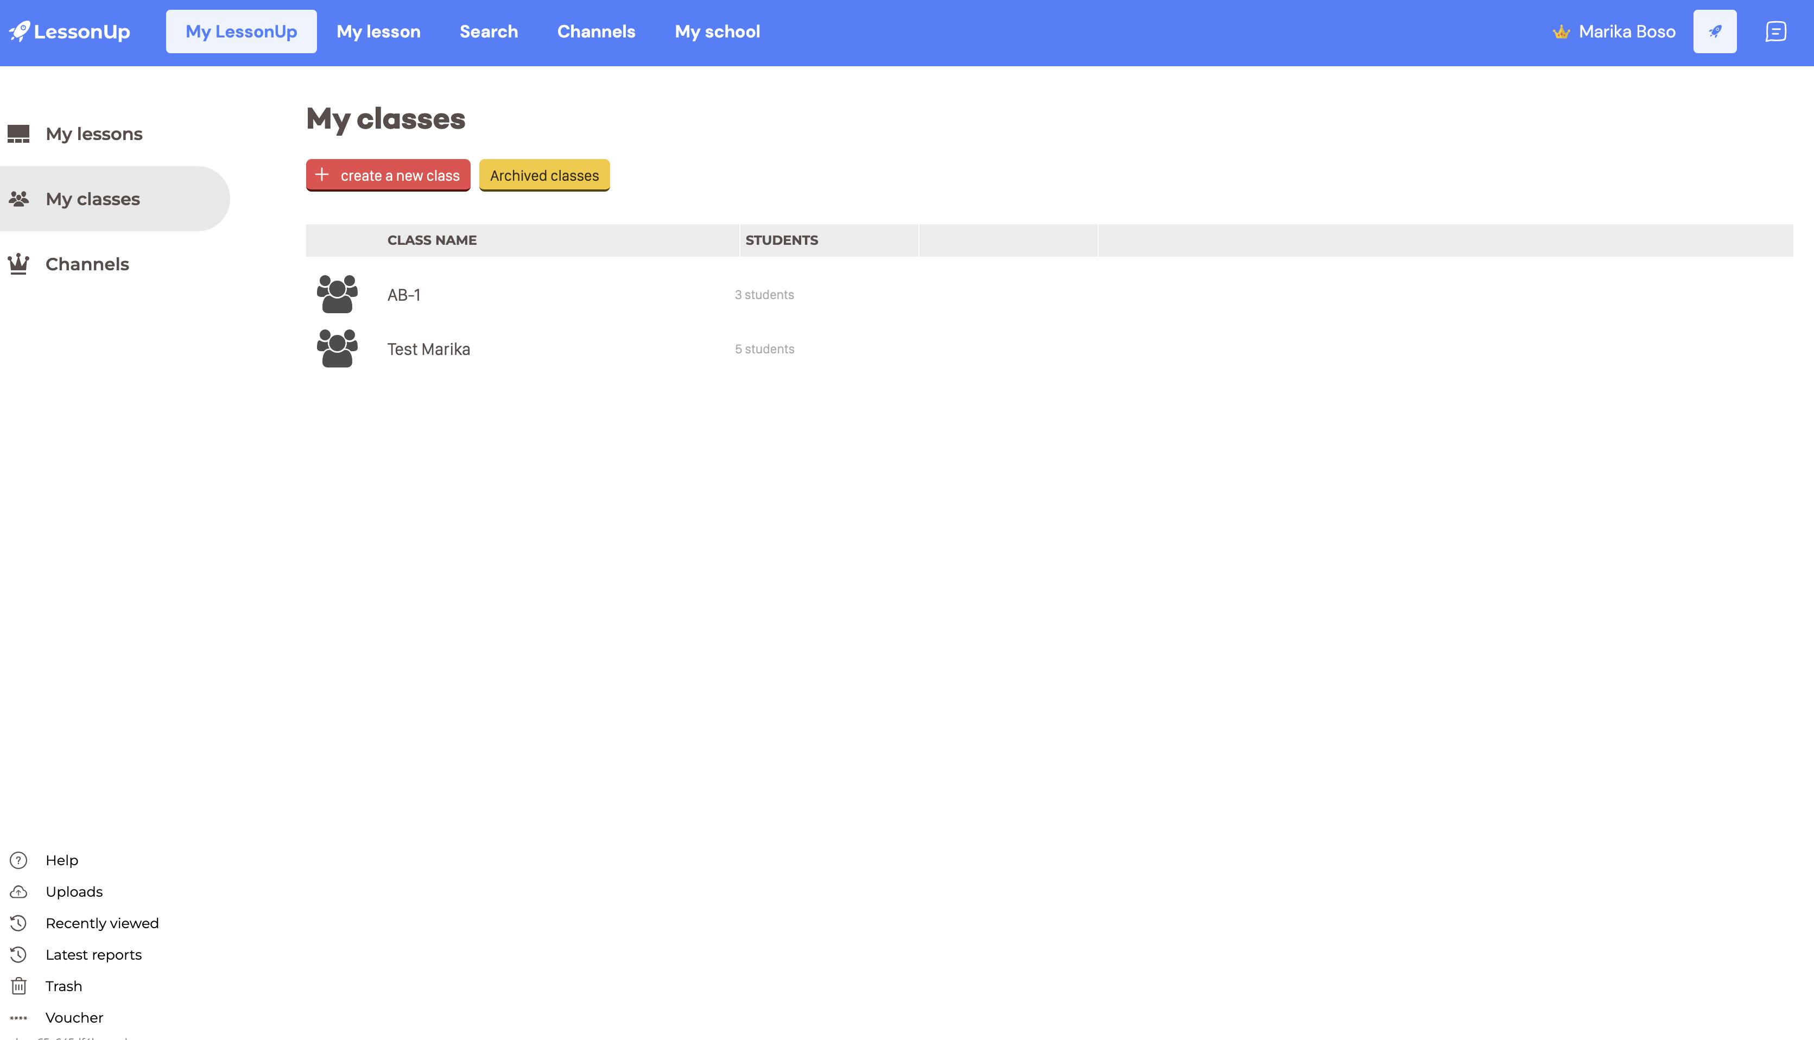The image size is (1814, 1040).
Task: Open Help link
Action: (62, 860)
